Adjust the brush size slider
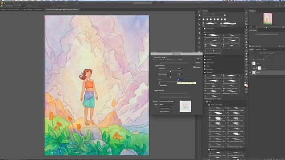This screenshot has height=160, width=285. click(x=213, y=14)
